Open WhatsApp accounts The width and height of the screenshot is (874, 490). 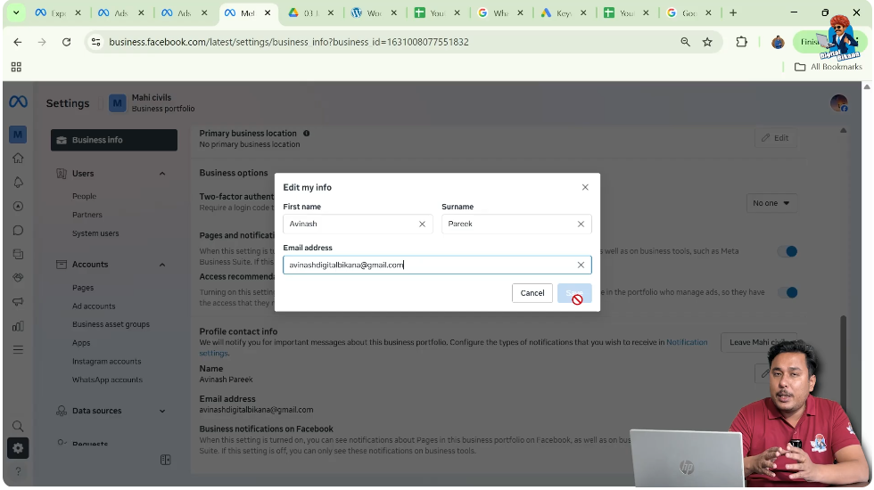(x=107, y=380)
